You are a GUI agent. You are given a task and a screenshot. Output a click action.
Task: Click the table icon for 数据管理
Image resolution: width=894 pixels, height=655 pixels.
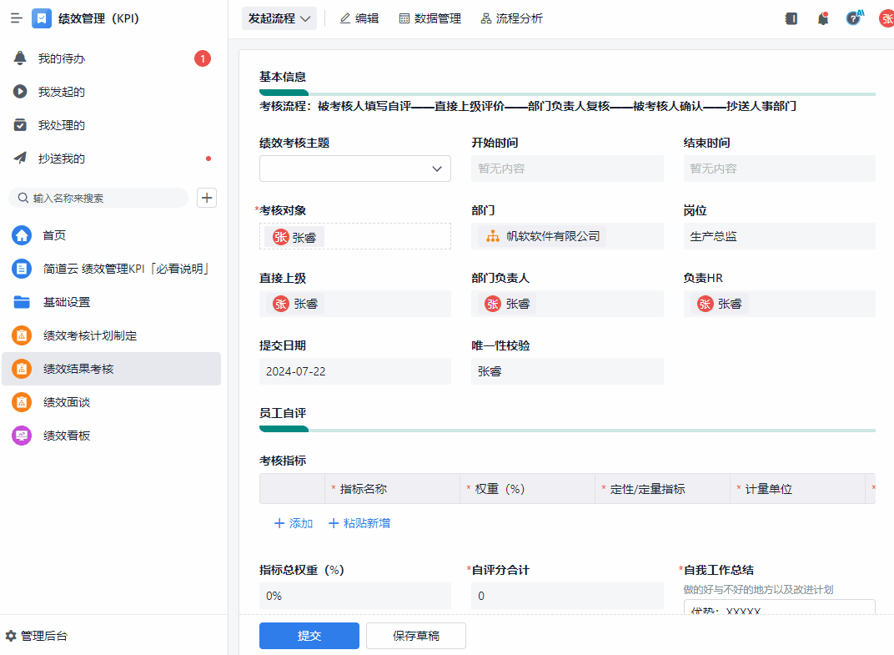404,18
